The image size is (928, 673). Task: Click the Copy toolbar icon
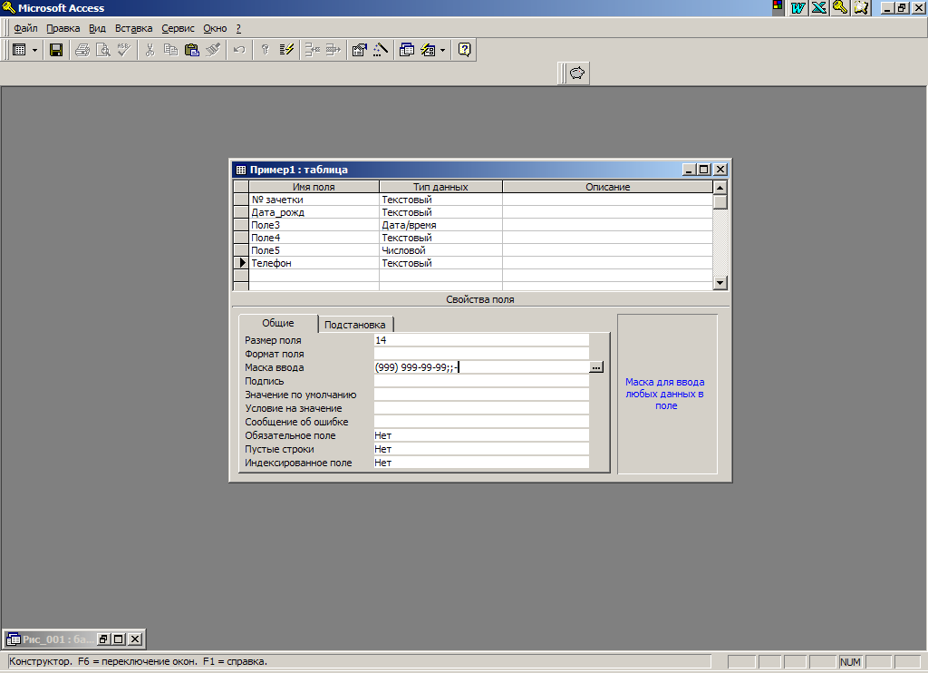[x=170, y=51]
